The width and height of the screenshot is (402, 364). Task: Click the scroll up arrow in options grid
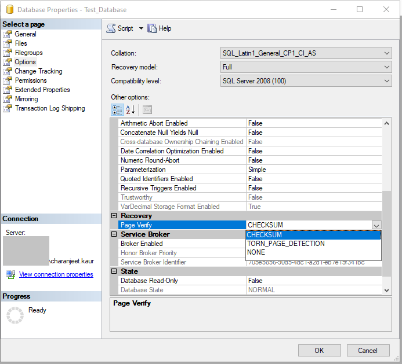386,123
